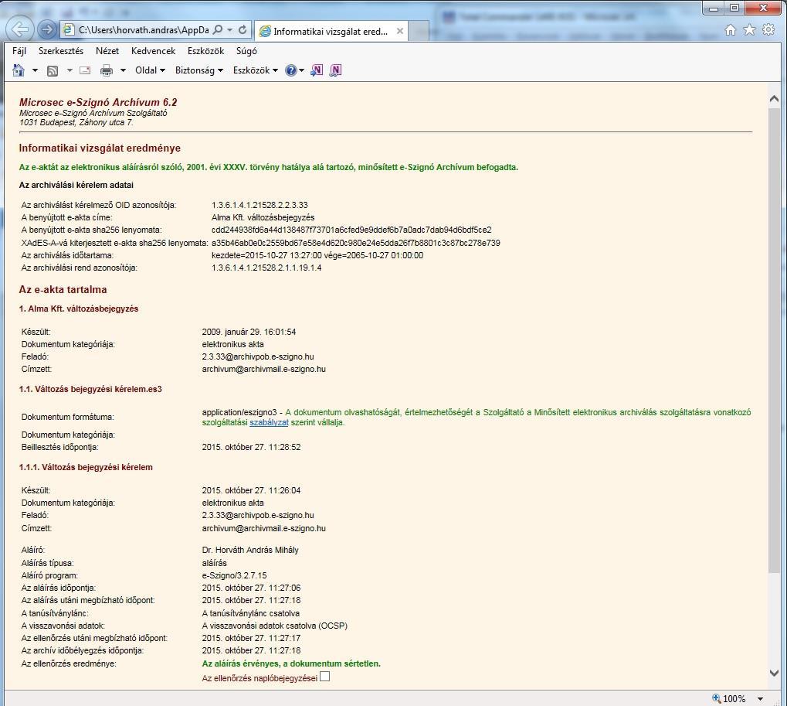The height and width of the screenshot is (706, 787).
Task: Click 'A visszavonási adatok csatolva (OCSP)' text
Action: pyautogui.click(x=274, y=626)
